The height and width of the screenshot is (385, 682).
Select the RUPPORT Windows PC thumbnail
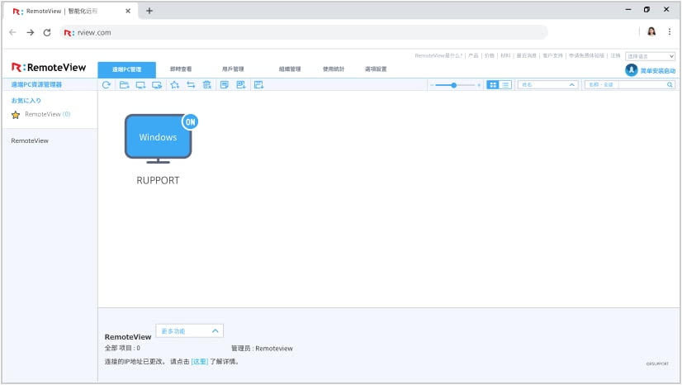(159, 139)
